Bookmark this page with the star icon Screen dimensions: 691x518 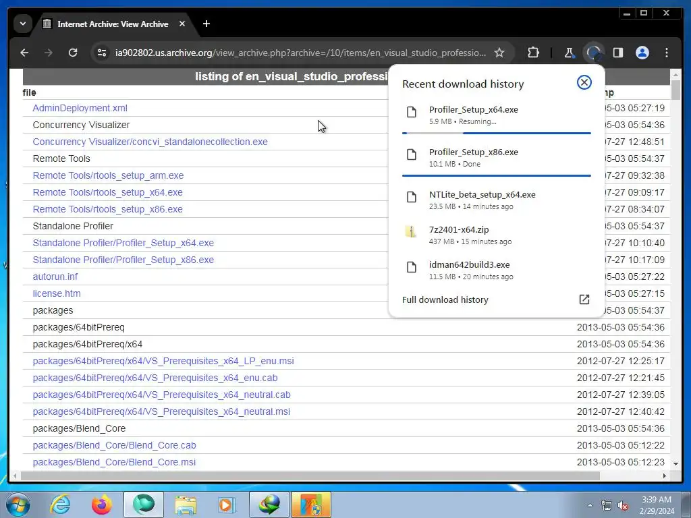click(x=499, y=53)
